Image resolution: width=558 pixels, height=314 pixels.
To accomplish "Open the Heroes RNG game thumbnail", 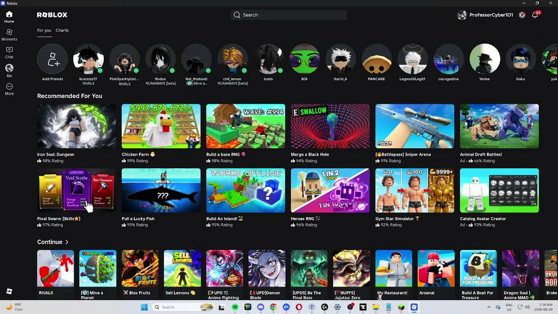I will click(330, 191).
